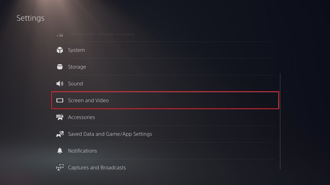Open the Notifications settings entry

[82, 151]
